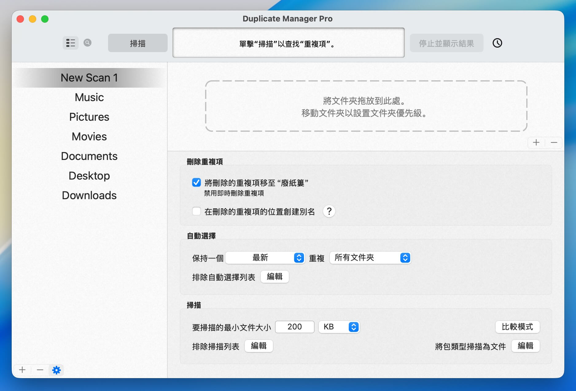Open the magnifier search icon

88,43
